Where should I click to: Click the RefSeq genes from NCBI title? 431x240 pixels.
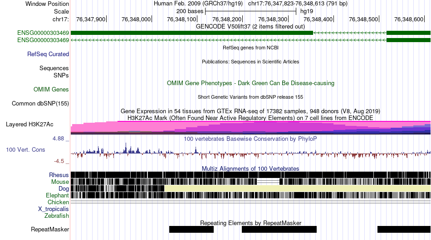coord(250,48)
